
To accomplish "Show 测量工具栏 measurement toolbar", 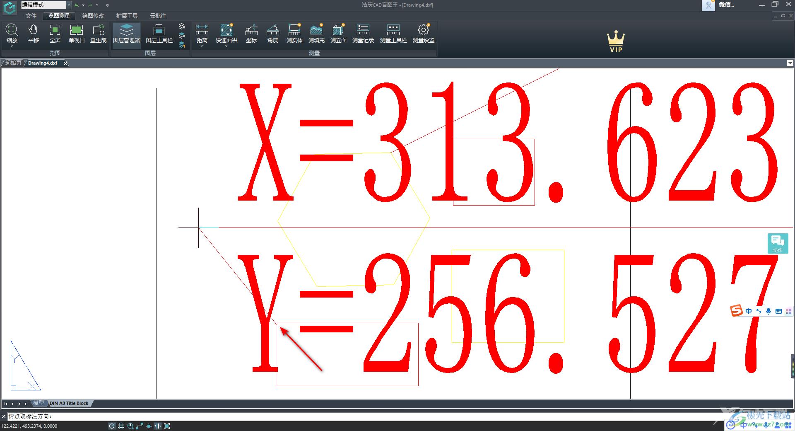I will (393, 33).
